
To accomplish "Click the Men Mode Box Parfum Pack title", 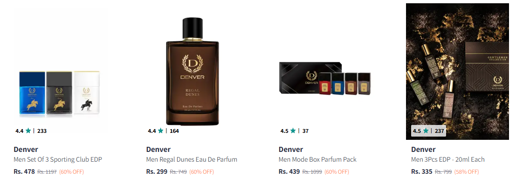I will (317, 159).
